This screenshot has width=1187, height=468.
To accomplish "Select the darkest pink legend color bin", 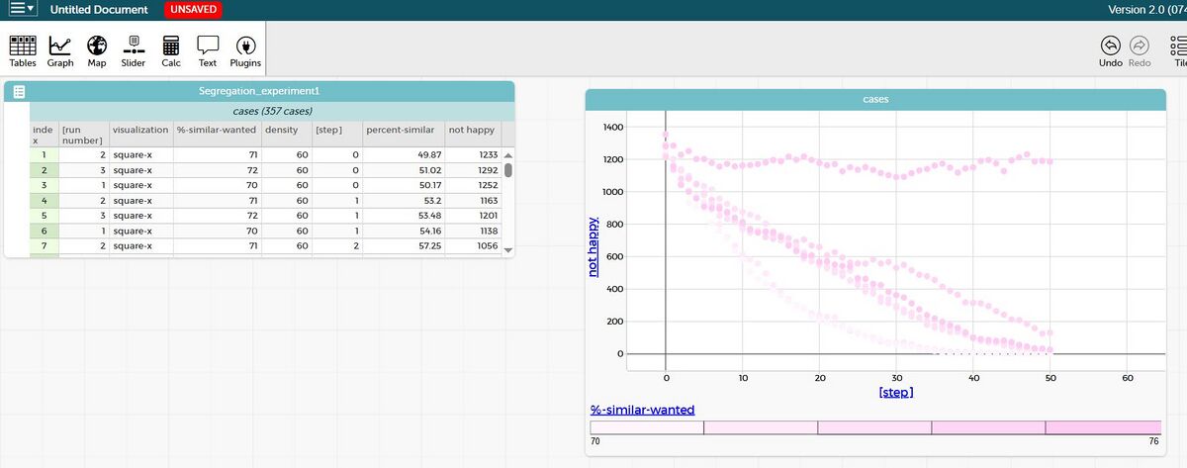I will 1103,427.
